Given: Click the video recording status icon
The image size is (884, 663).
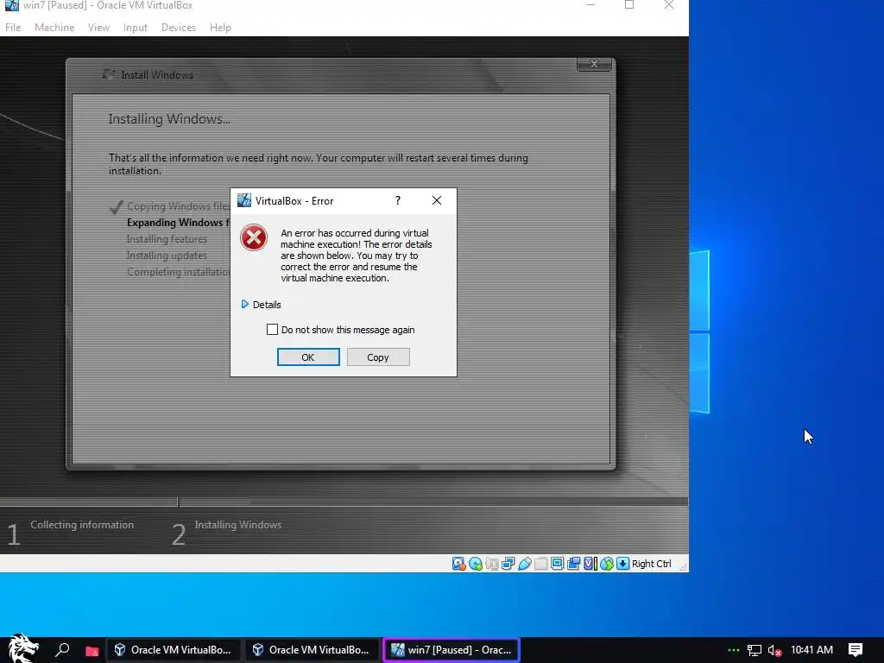Looking at the screenshot, I should tap(573, 564).
